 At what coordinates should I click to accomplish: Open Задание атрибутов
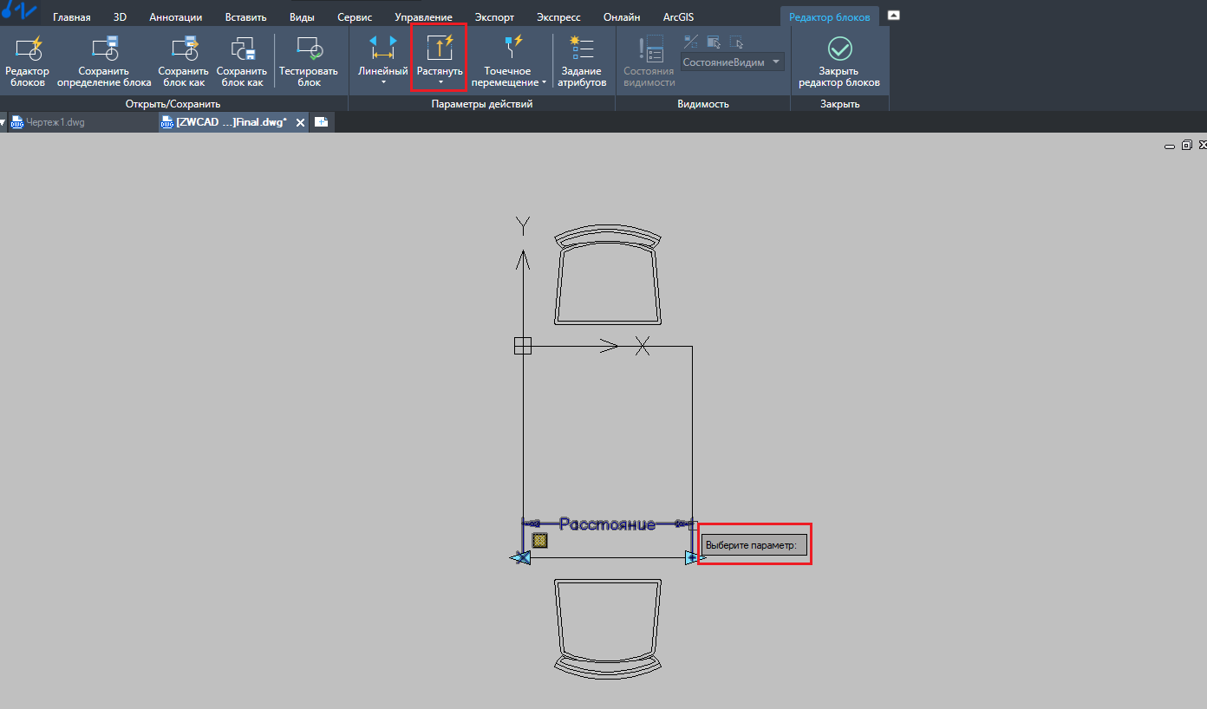[582, 61]
